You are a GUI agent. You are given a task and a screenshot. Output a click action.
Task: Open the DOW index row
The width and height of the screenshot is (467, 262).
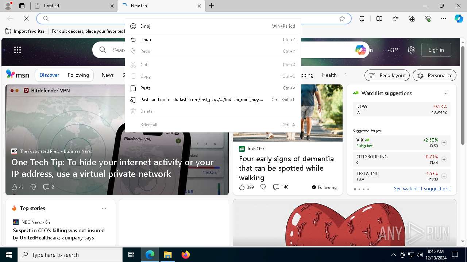point(401,109)
